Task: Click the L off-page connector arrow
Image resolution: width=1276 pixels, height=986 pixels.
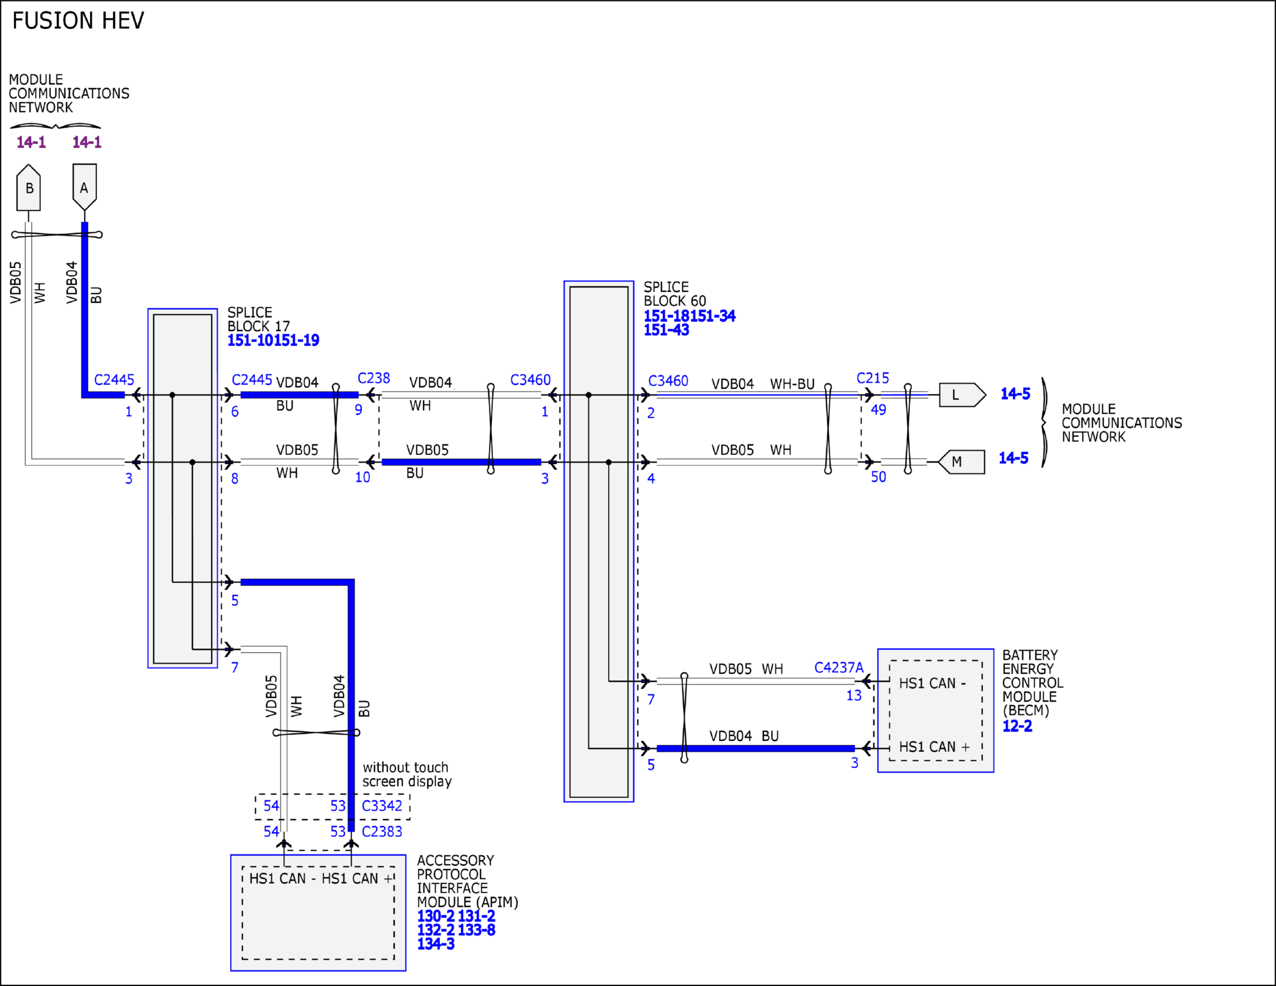Action: 962,395
